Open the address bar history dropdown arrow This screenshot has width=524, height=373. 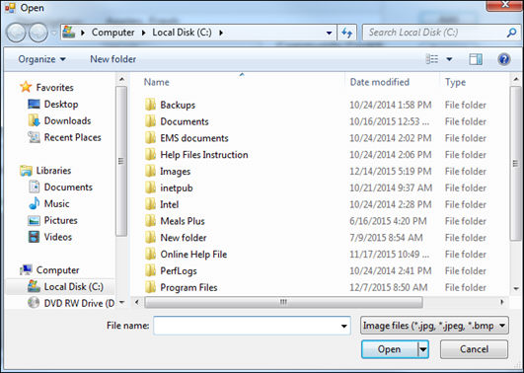[329, 33]
